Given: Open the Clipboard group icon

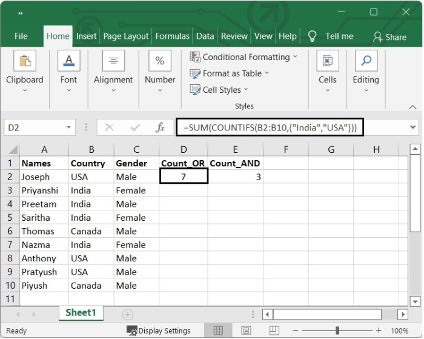Looking at the screenshot, I should tap(25, 61).
